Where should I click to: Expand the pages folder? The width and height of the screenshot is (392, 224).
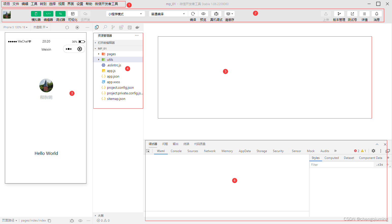point(118,54)
